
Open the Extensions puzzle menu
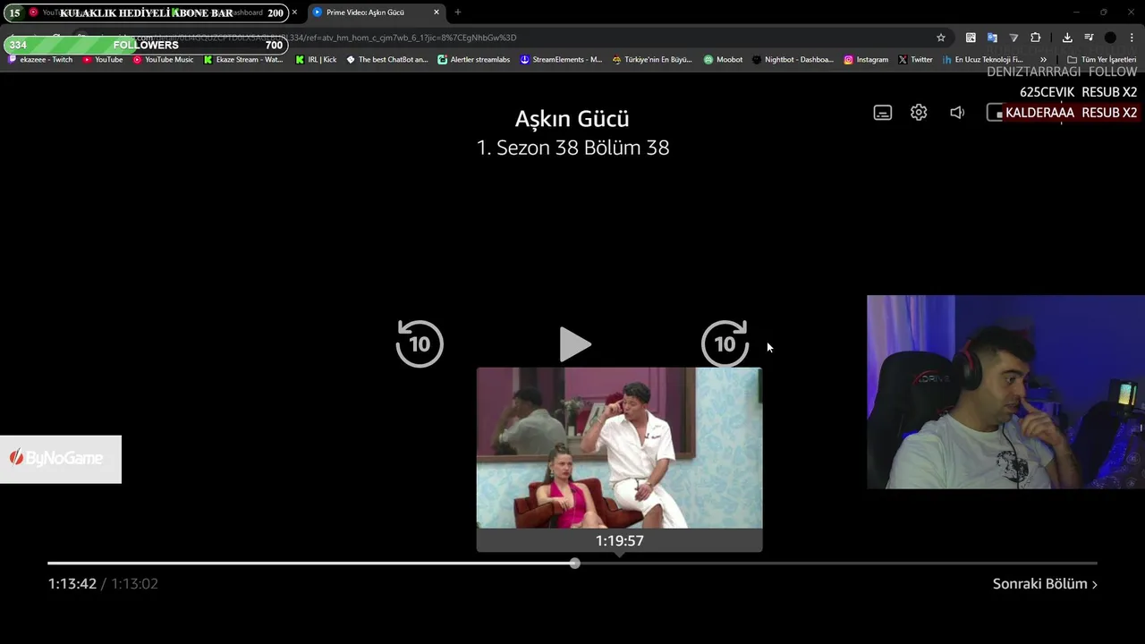(1036, 38)
